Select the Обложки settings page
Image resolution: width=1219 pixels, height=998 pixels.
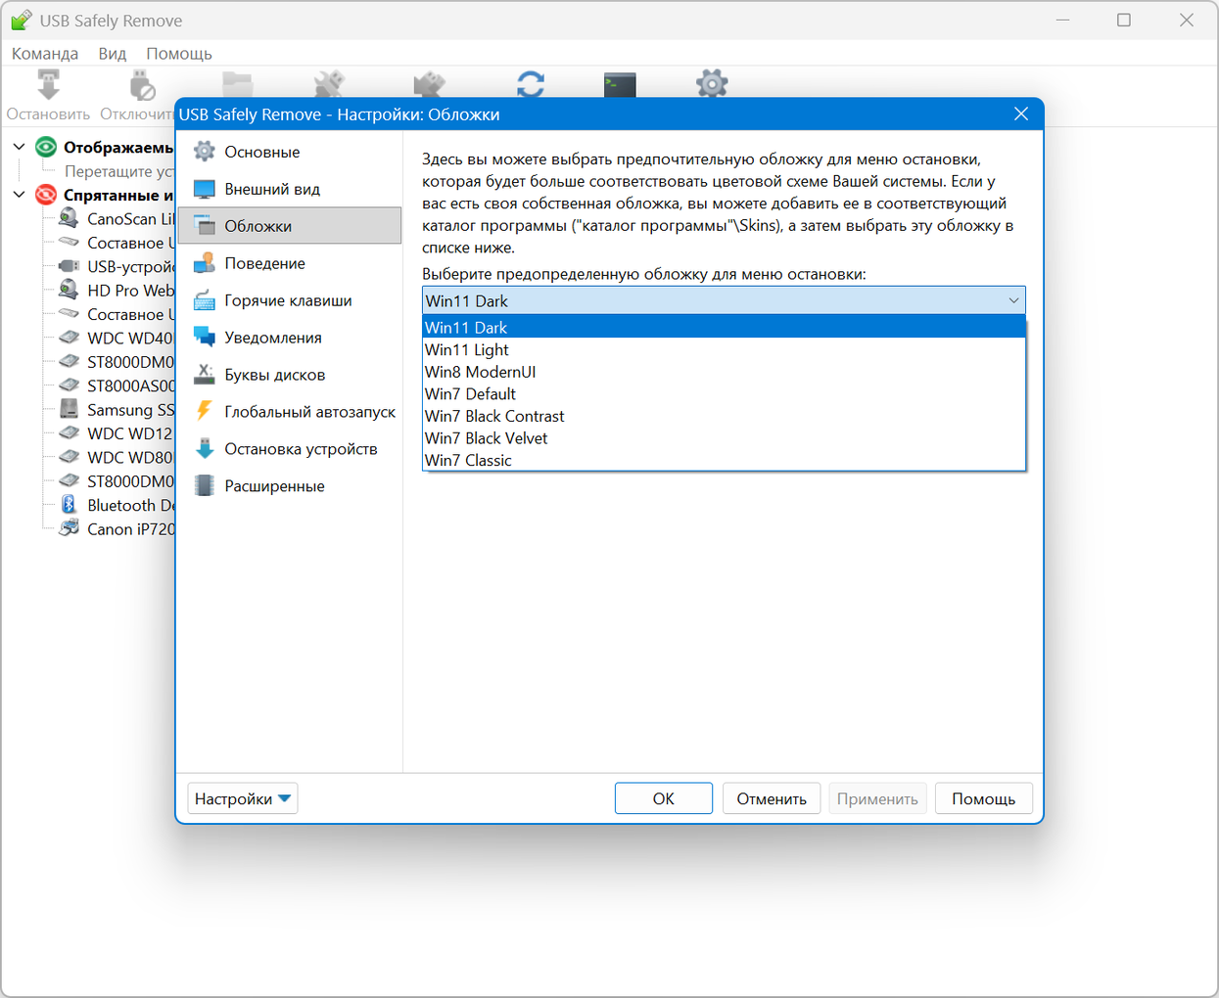[x=290, y=226]
